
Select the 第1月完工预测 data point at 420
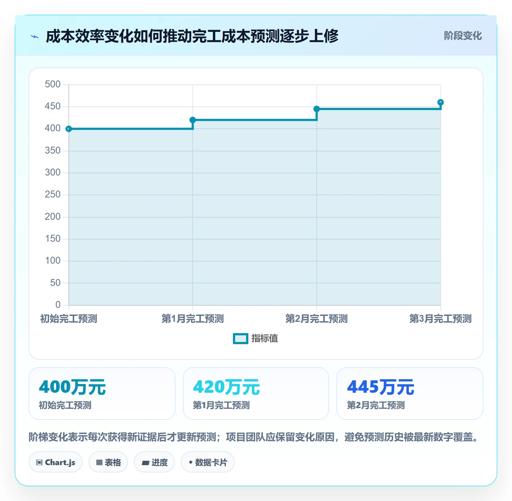point(193,120)
